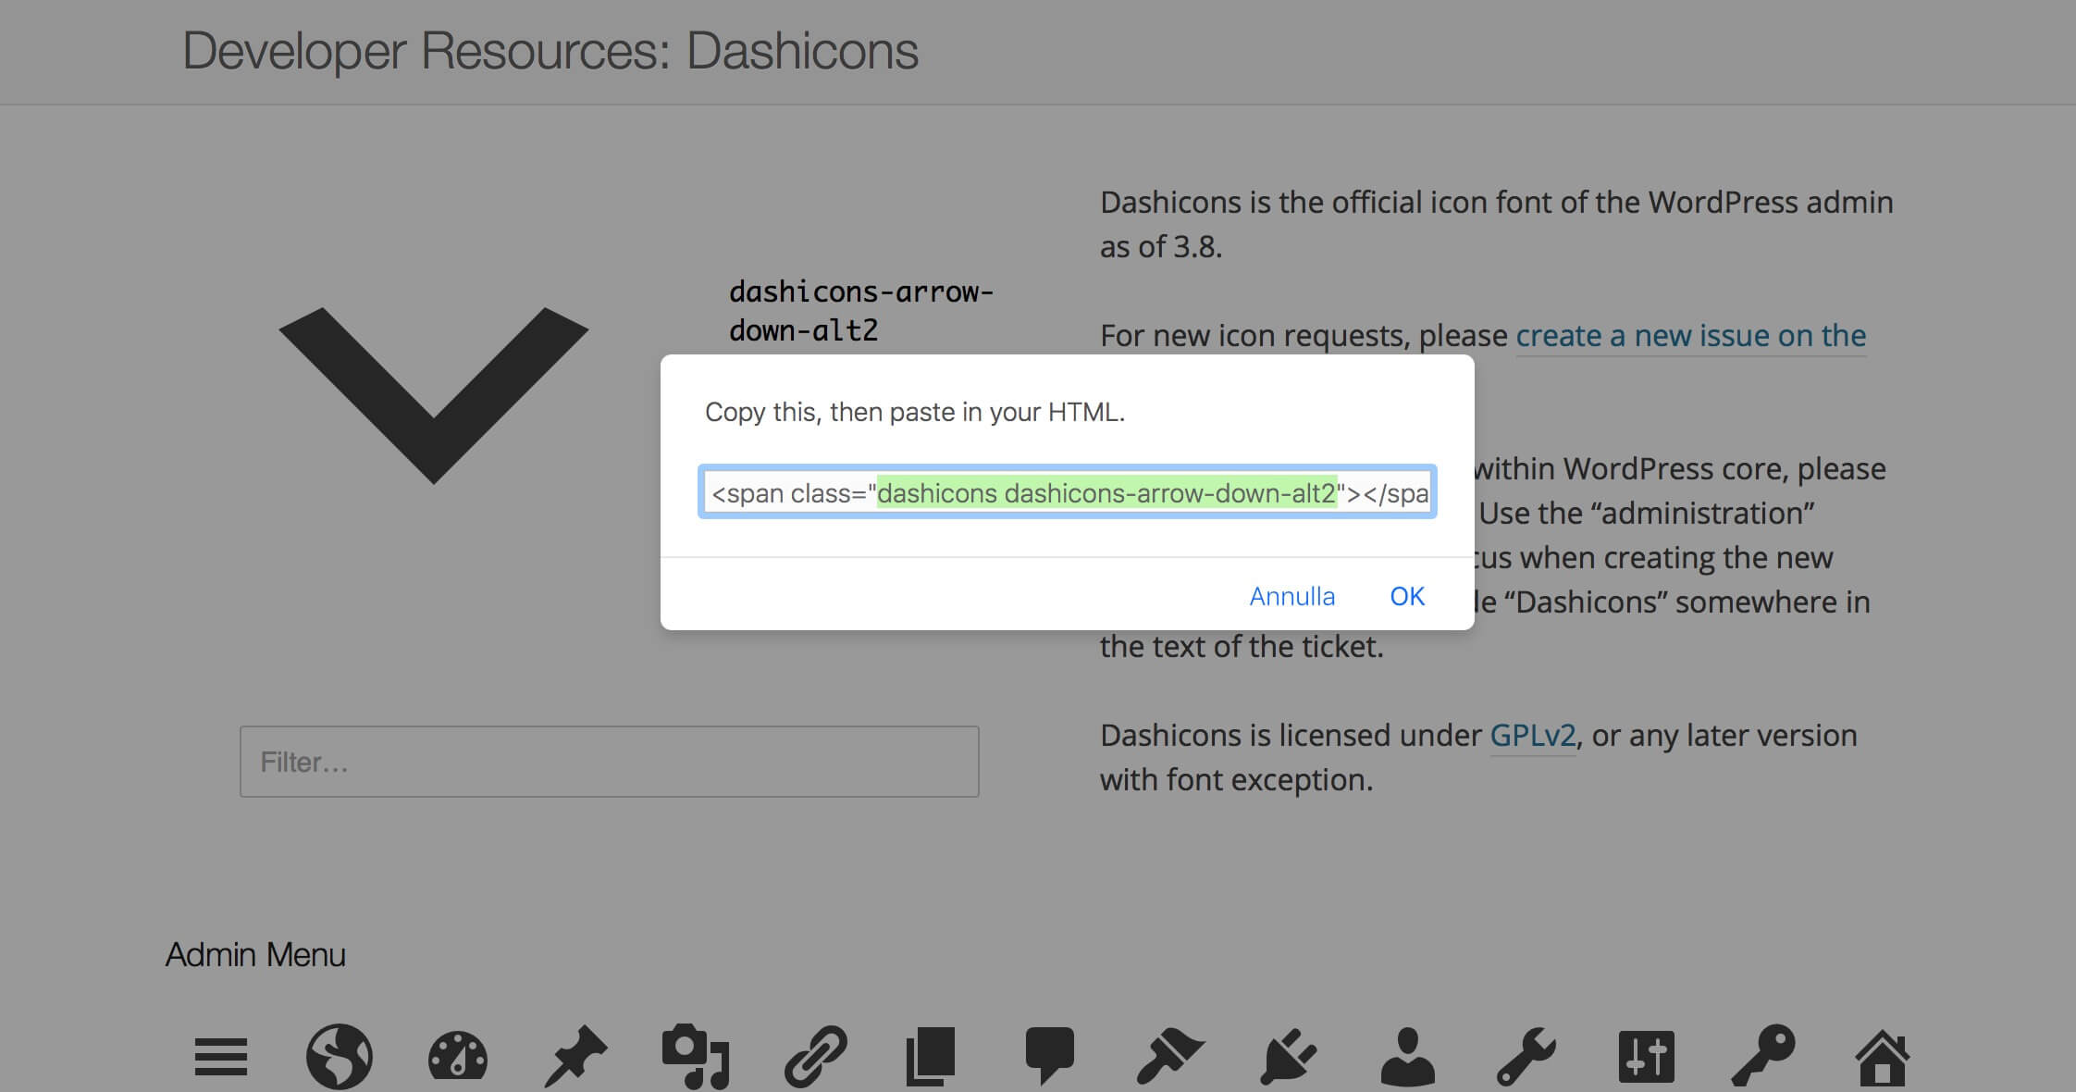
Task: Click the dashicons-arrow-down-alt2 name label
Action: [861, 311]
